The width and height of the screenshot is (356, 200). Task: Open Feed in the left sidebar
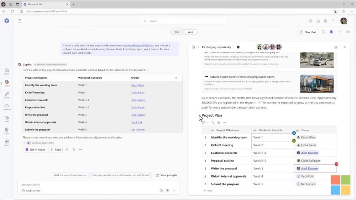(6, 119)
